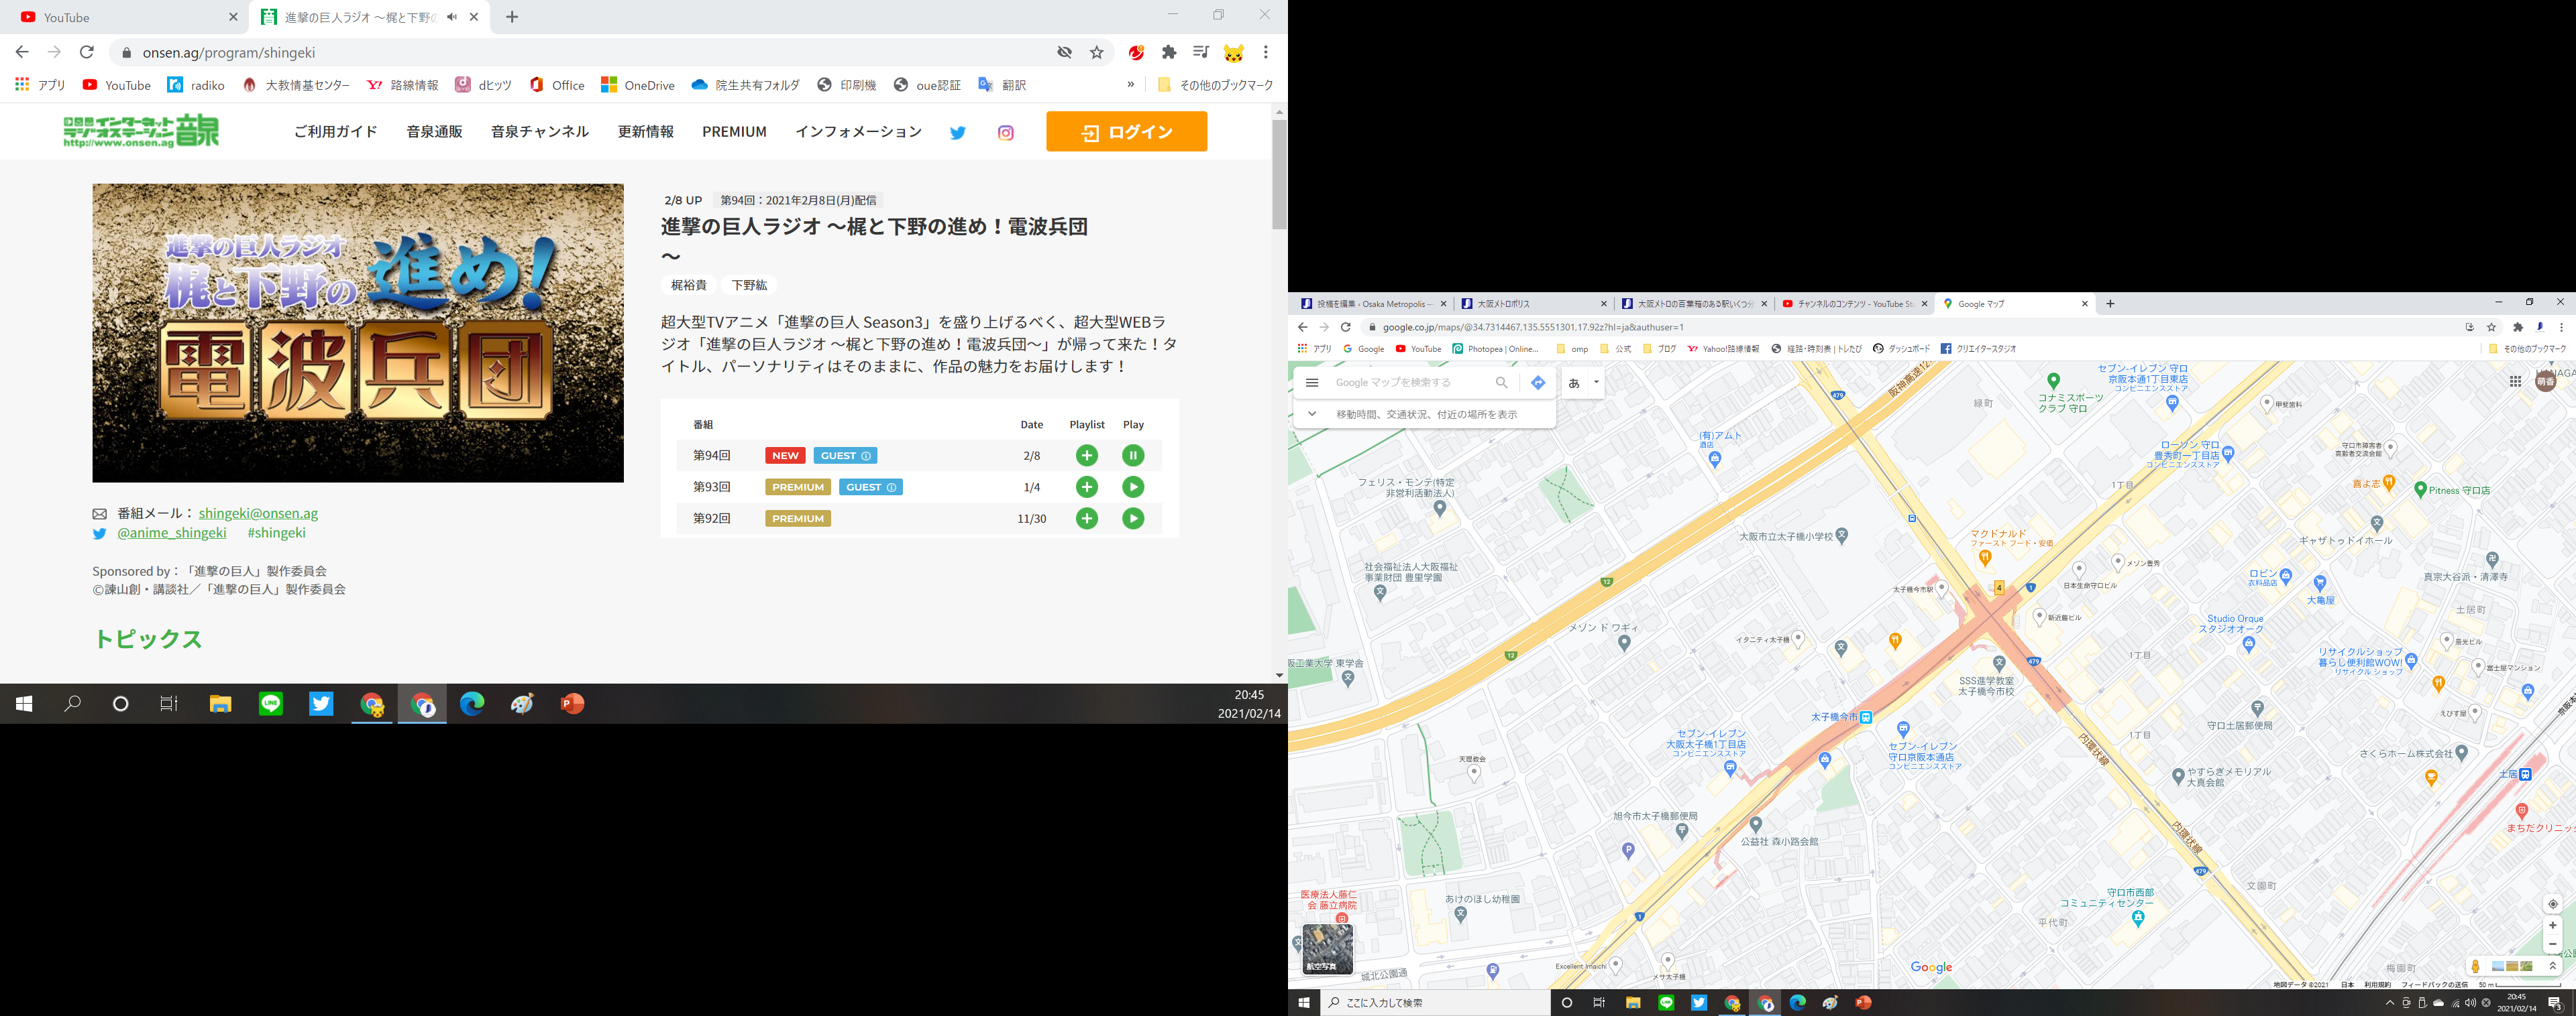
Task: Open the onsen Twitter icon link
Action: pos(957,132)
